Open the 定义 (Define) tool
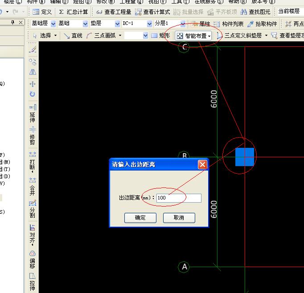This screenshot has height=293, width=304. click(42, 12)
